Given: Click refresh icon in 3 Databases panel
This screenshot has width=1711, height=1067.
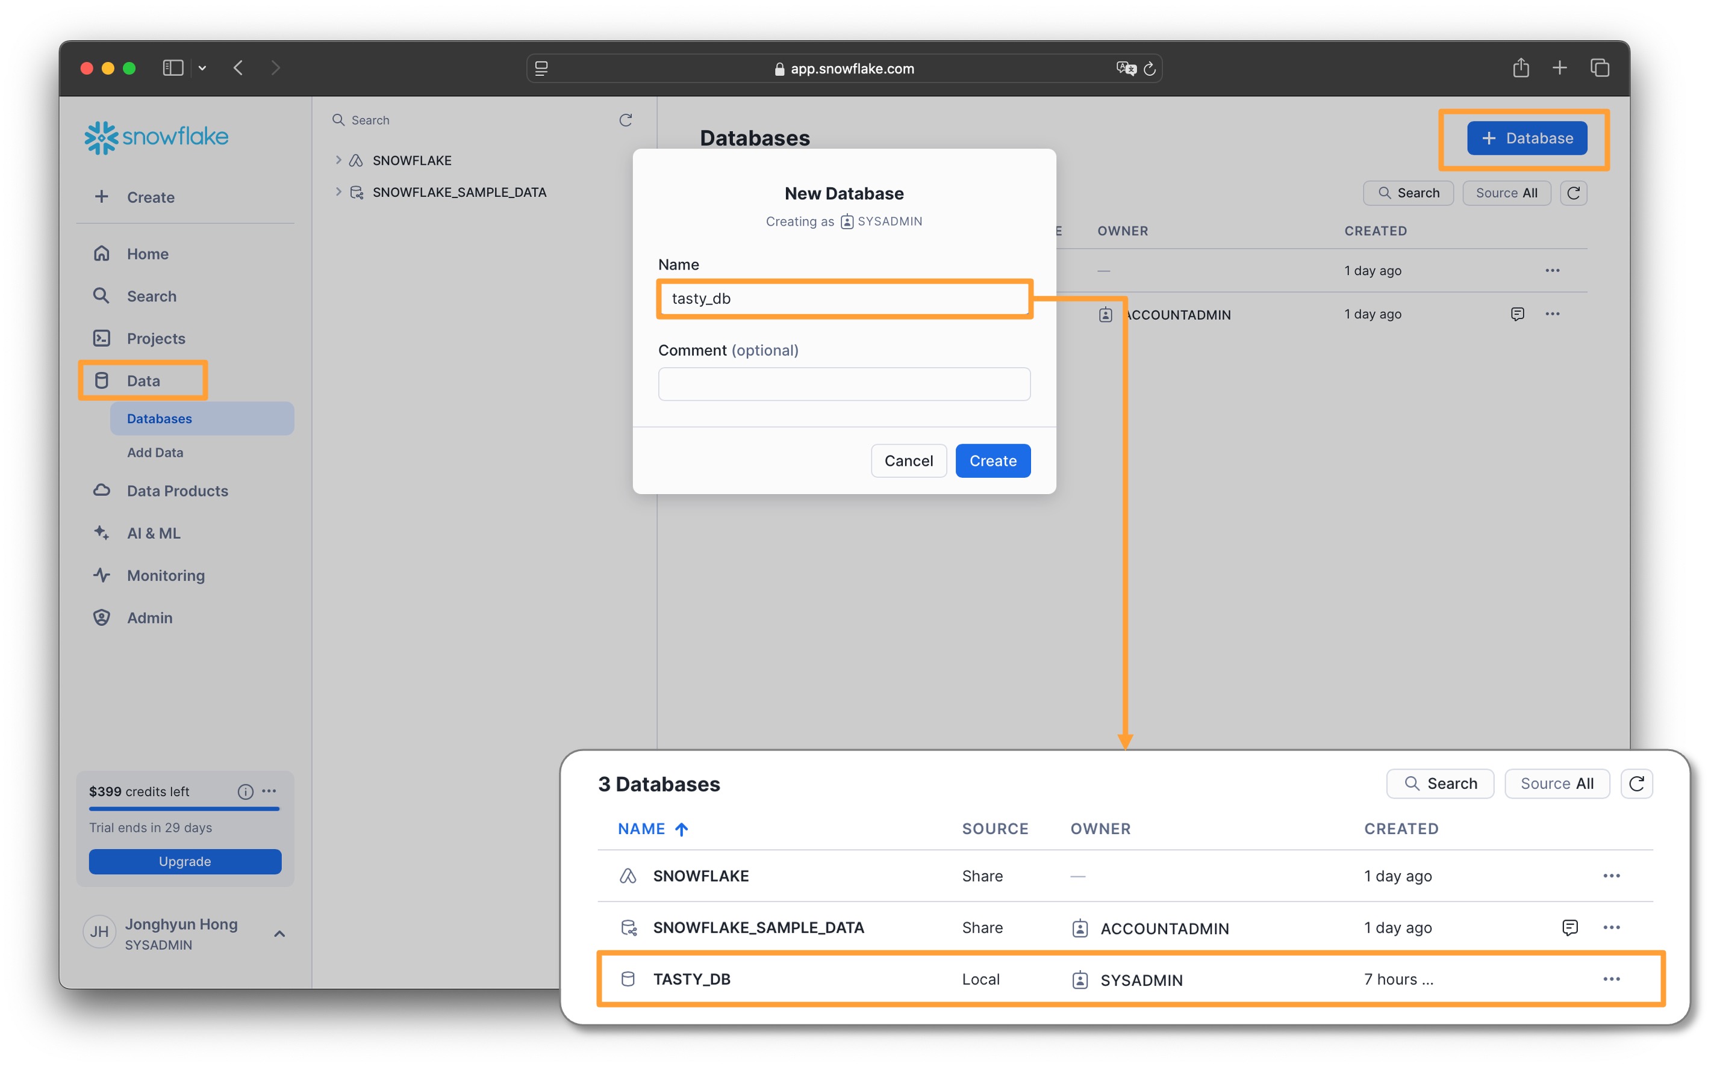Looking at the screenshot, I should tap(1636, 784).
